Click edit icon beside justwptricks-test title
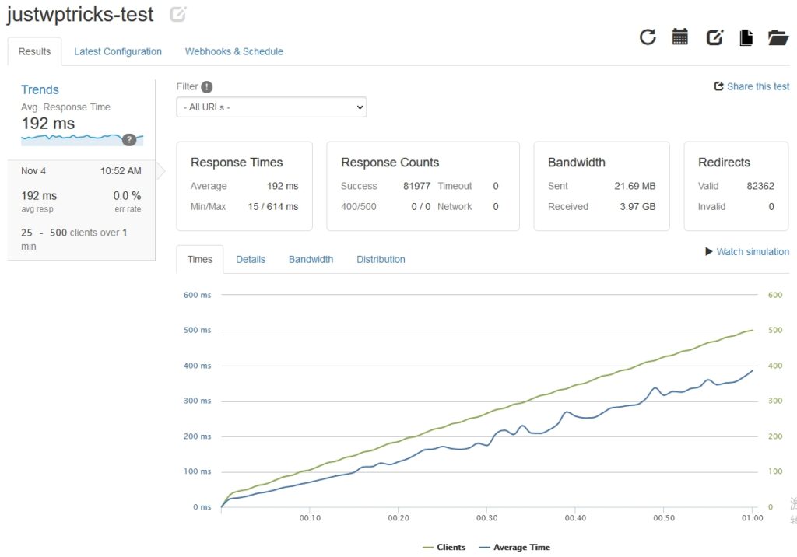 (178, 14)
